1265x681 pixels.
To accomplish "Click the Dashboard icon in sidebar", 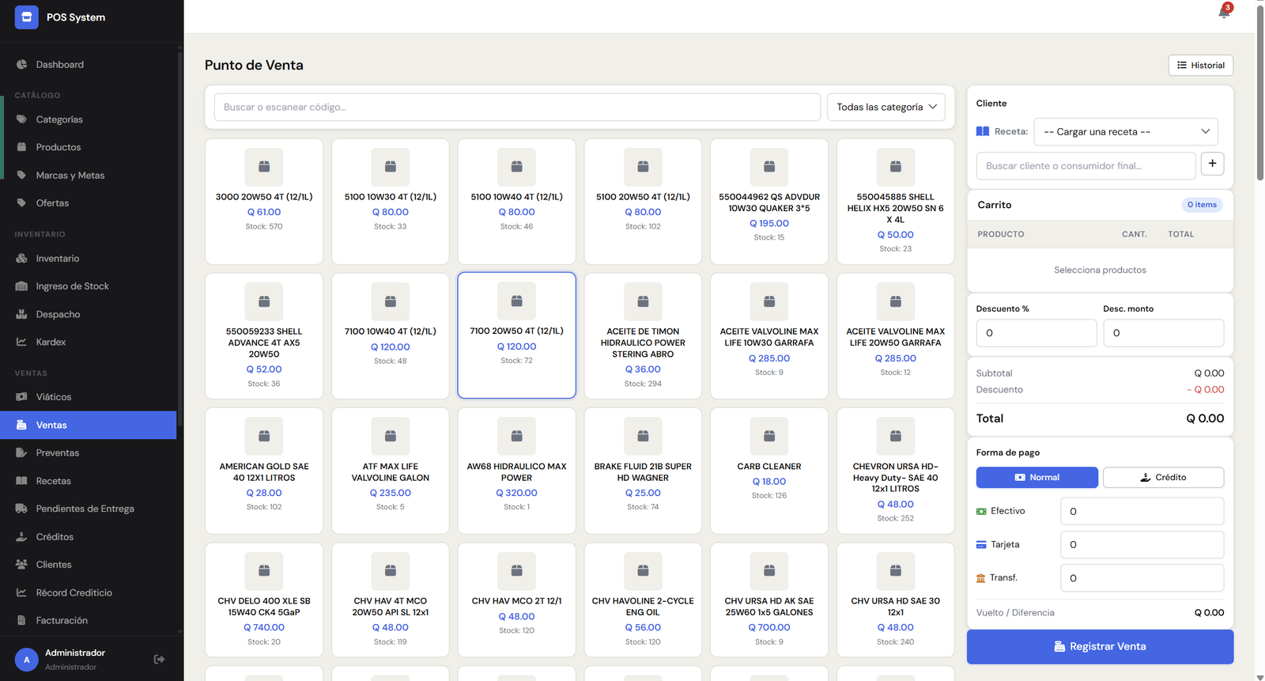I will pos(21,65).
